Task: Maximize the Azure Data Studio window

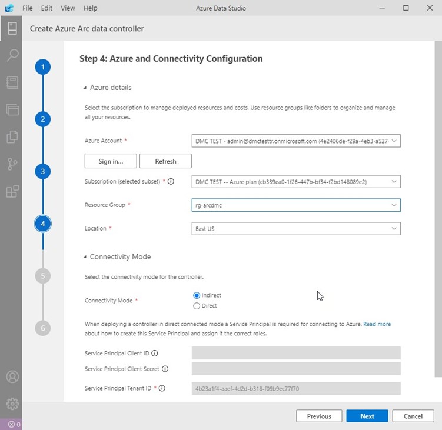Action: tap(406, 8)
